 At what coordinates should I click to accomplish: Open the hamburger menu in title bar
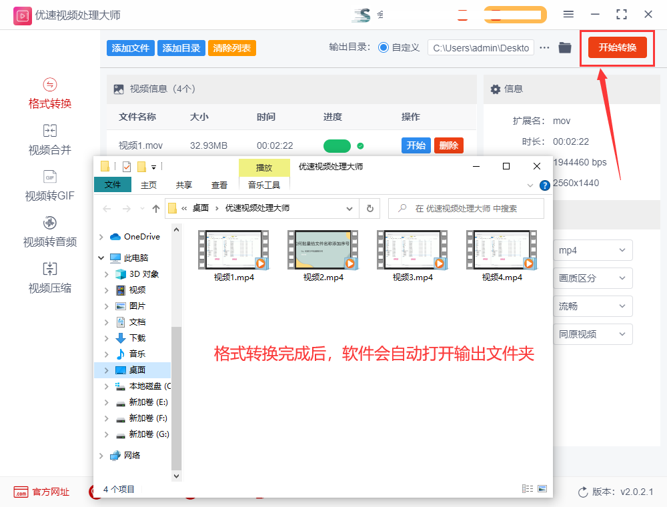pyautogui.click(x=568, y=14)
